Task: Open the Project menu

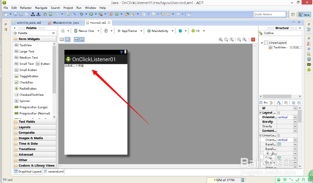Action: coord(68,8)
